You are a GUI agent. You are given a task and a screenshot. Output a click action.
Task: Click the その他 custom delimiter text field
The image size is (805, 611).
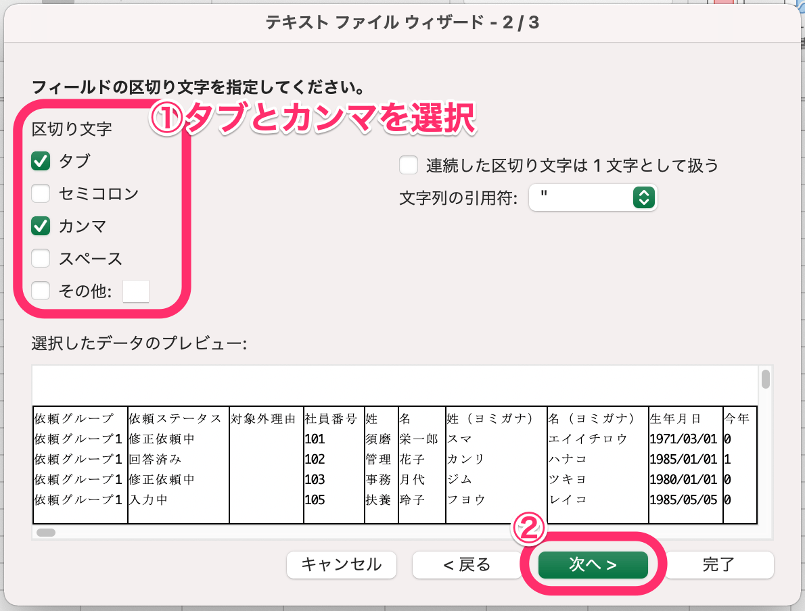pyautogui.click(x=136, y=291)
